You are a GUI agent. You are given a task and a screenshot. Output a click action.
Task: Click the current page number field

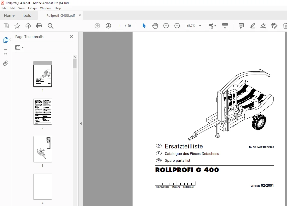pyautogui.click(x=120, y=26)
